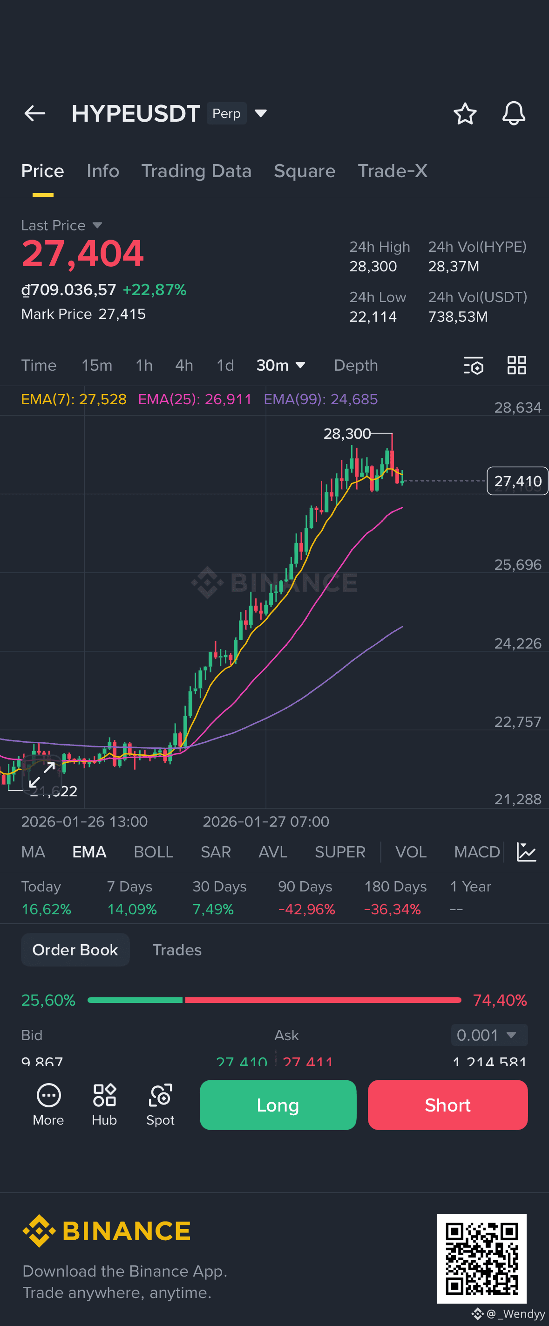Enable the BOLL indicator
Screen dimensions: 549x1326
click(154, 852)
